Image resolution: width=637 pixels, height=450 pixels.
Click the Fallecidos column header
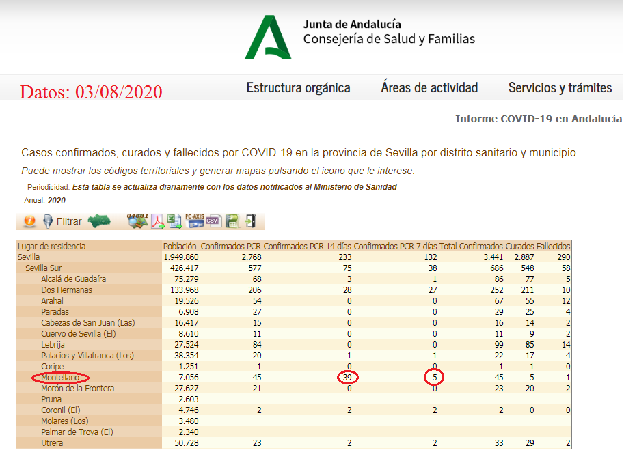coord(553,246)
